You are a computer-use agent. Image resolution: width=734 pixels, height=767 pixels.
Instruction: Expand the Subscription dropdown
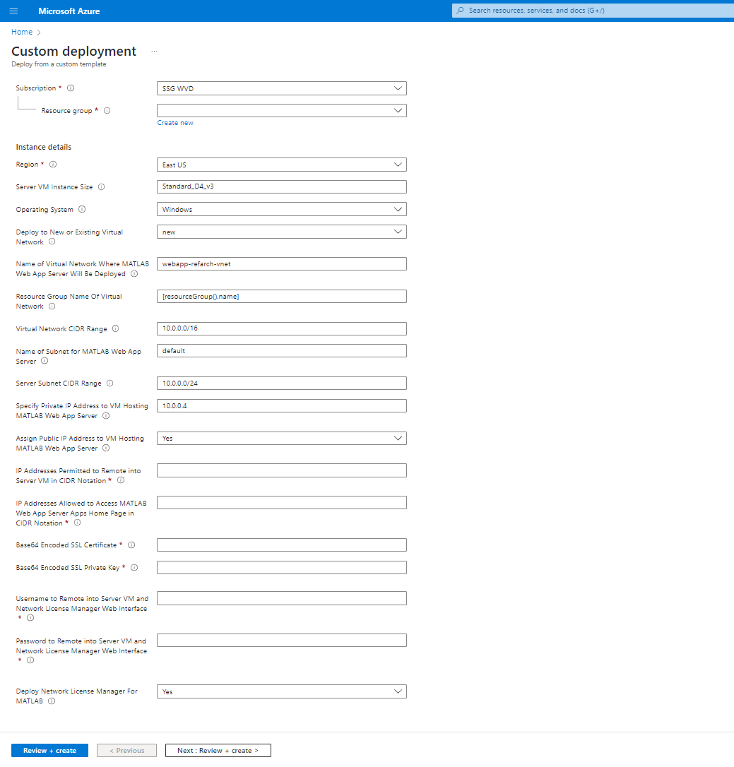coord(282,88)
